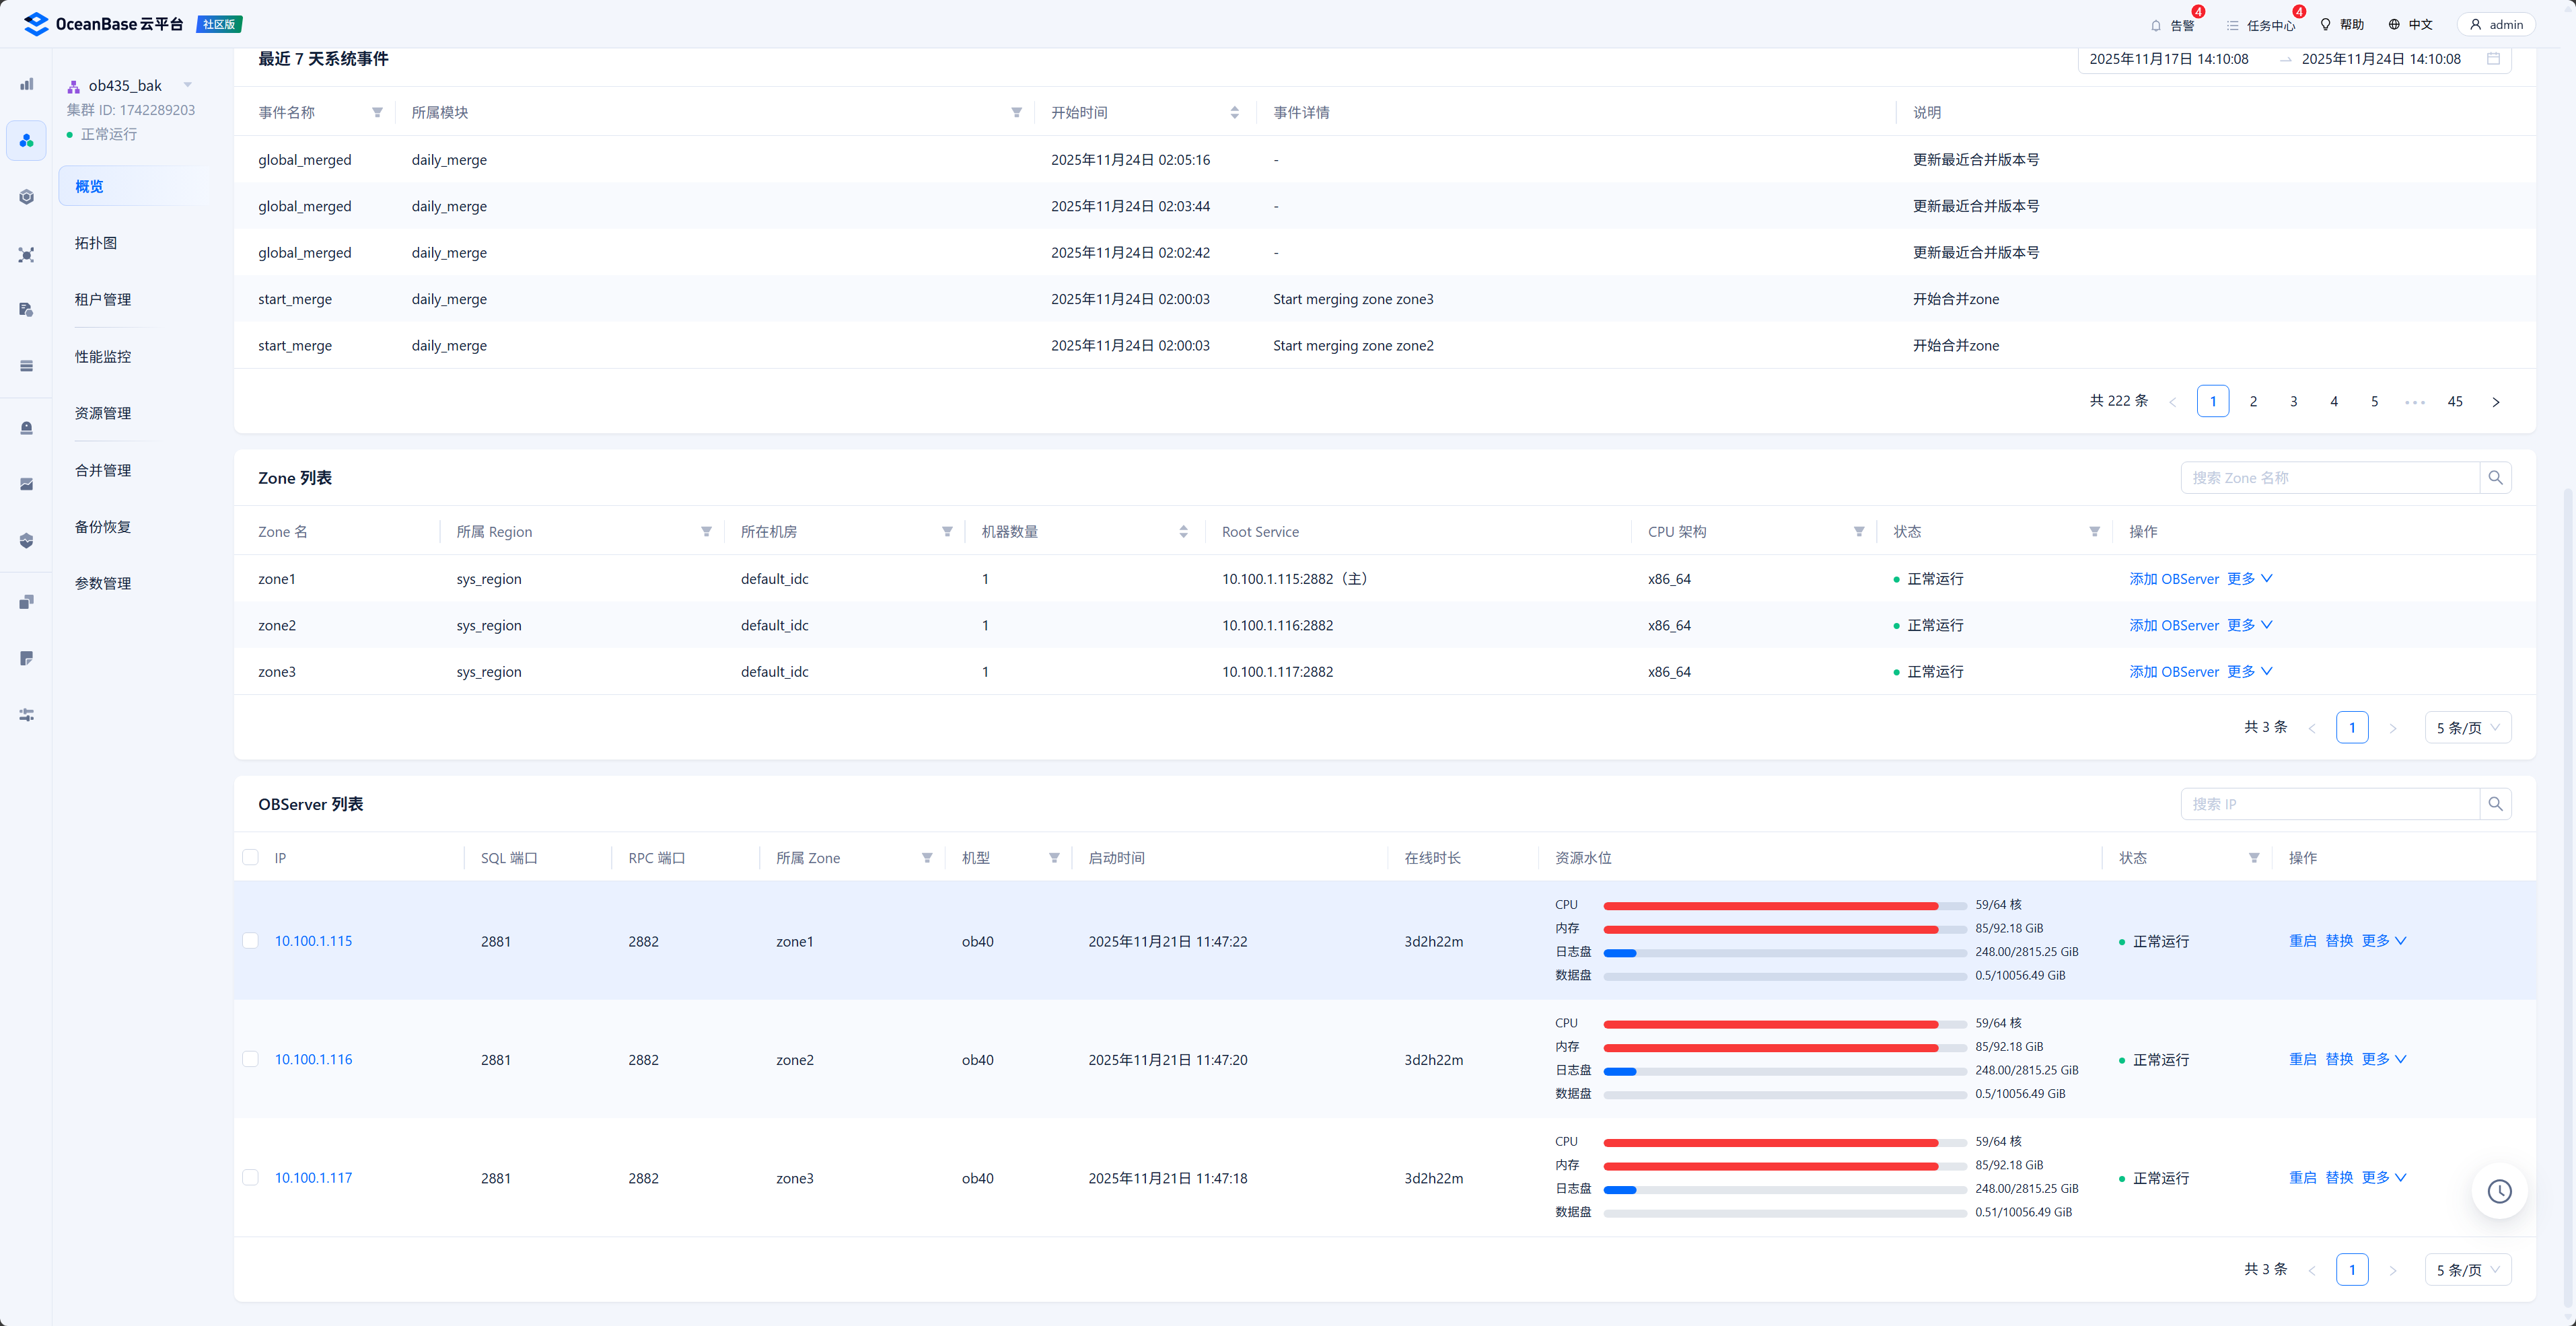Open the Tenant Management sidebar menu item
The width and height of the screenshot is (2576, 1326).
[x=103, y=299]
